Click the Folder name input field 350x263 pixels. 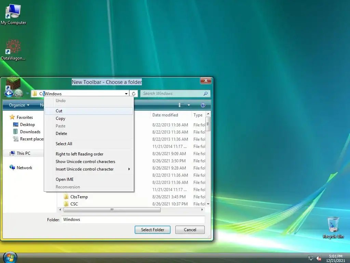pyautogui.click(x=133, y=220)
